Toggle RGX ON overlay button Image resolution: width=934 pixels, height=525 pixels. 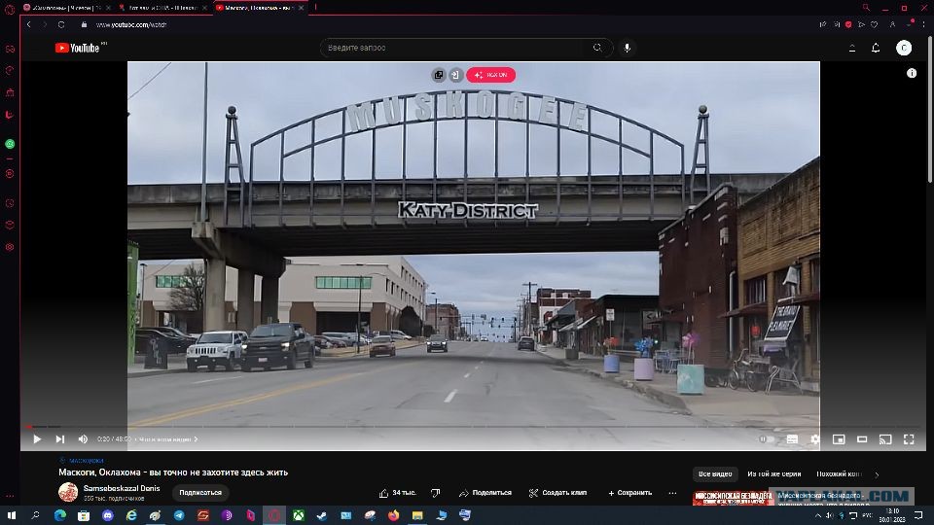tap(490, 75)
